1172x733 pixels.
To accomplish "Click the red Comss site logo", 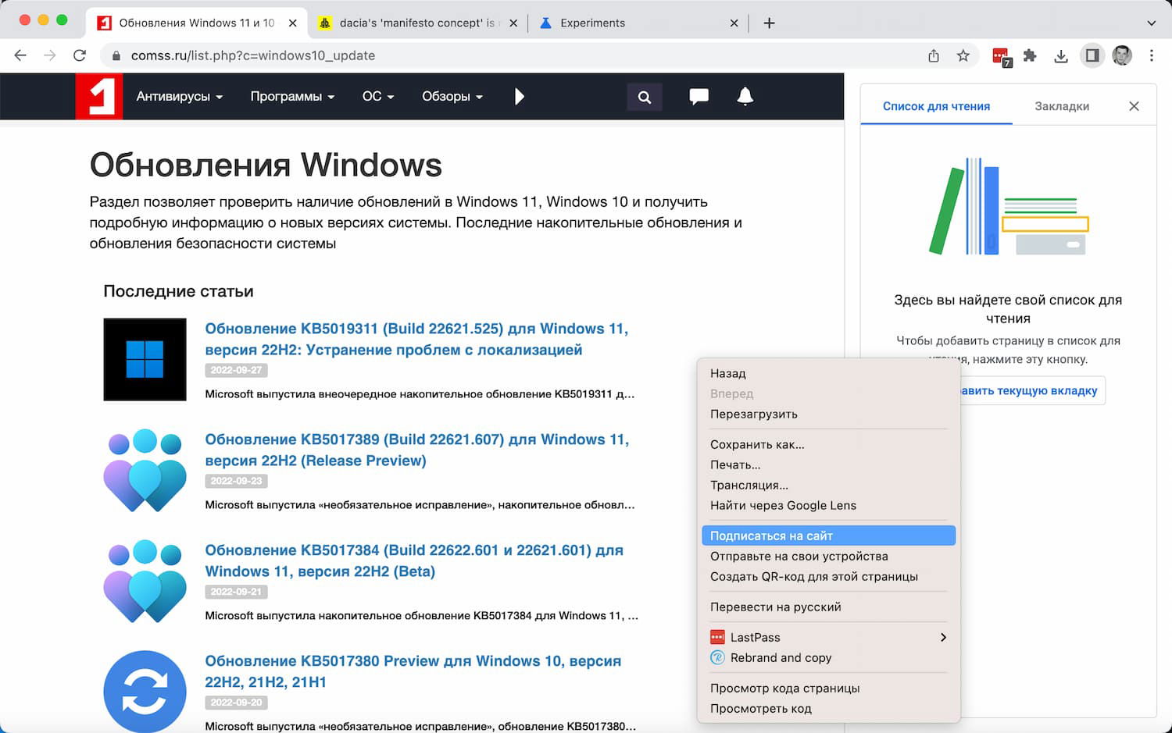I will 99,96.
